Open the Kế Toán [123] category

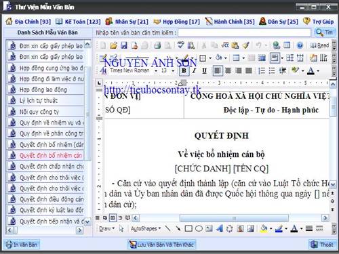coord(78,22)
